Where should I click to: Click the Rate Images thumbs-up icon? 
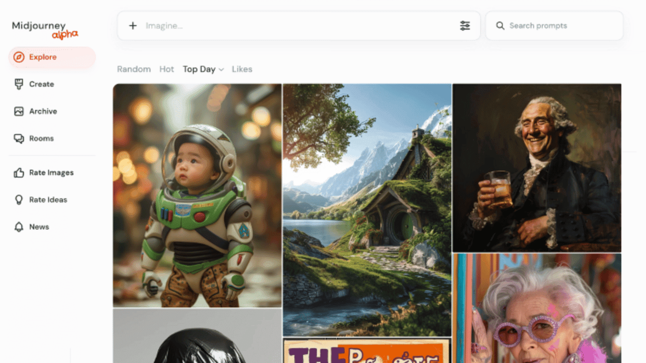[19, 173]
